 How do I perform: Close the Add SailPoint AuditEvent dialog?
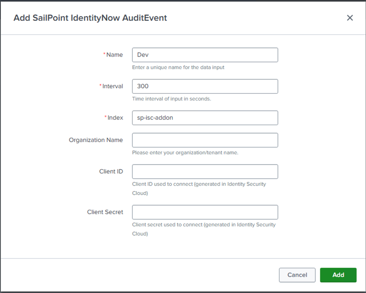click(350, 18)
